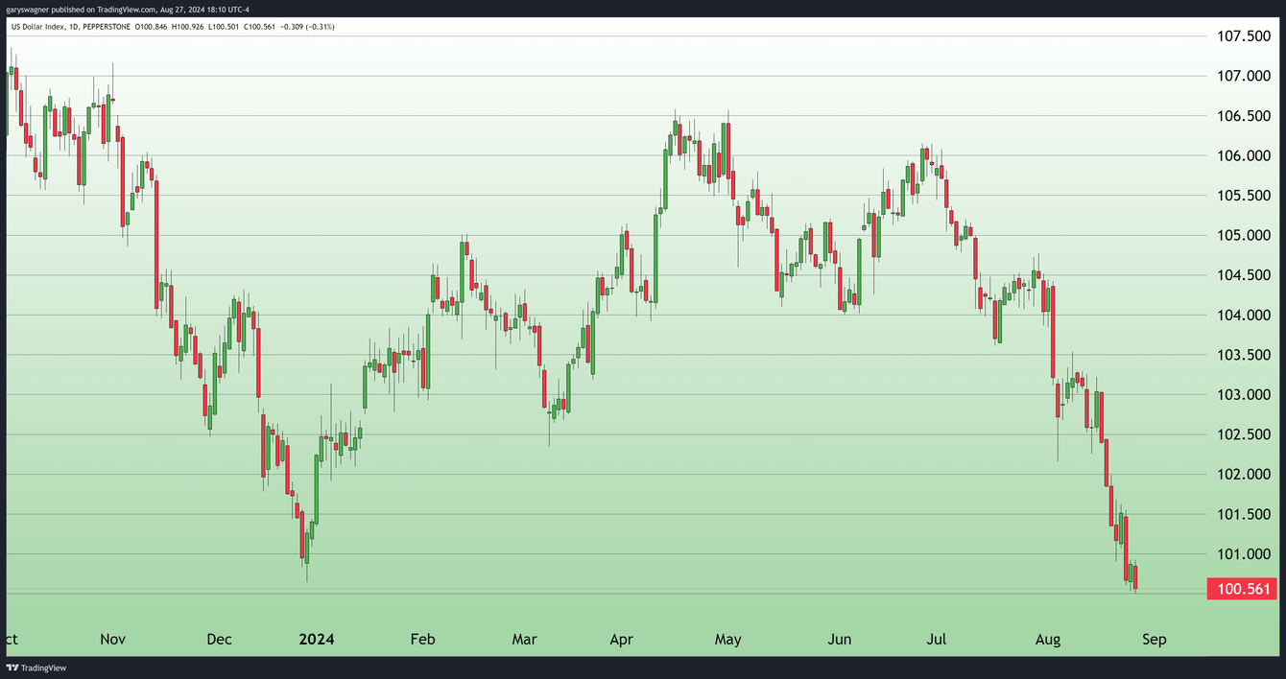1286x679 pixels.
Task: Click the 104.000 price gridline label
Action: pyautogui.click(x=1243, y=315)
